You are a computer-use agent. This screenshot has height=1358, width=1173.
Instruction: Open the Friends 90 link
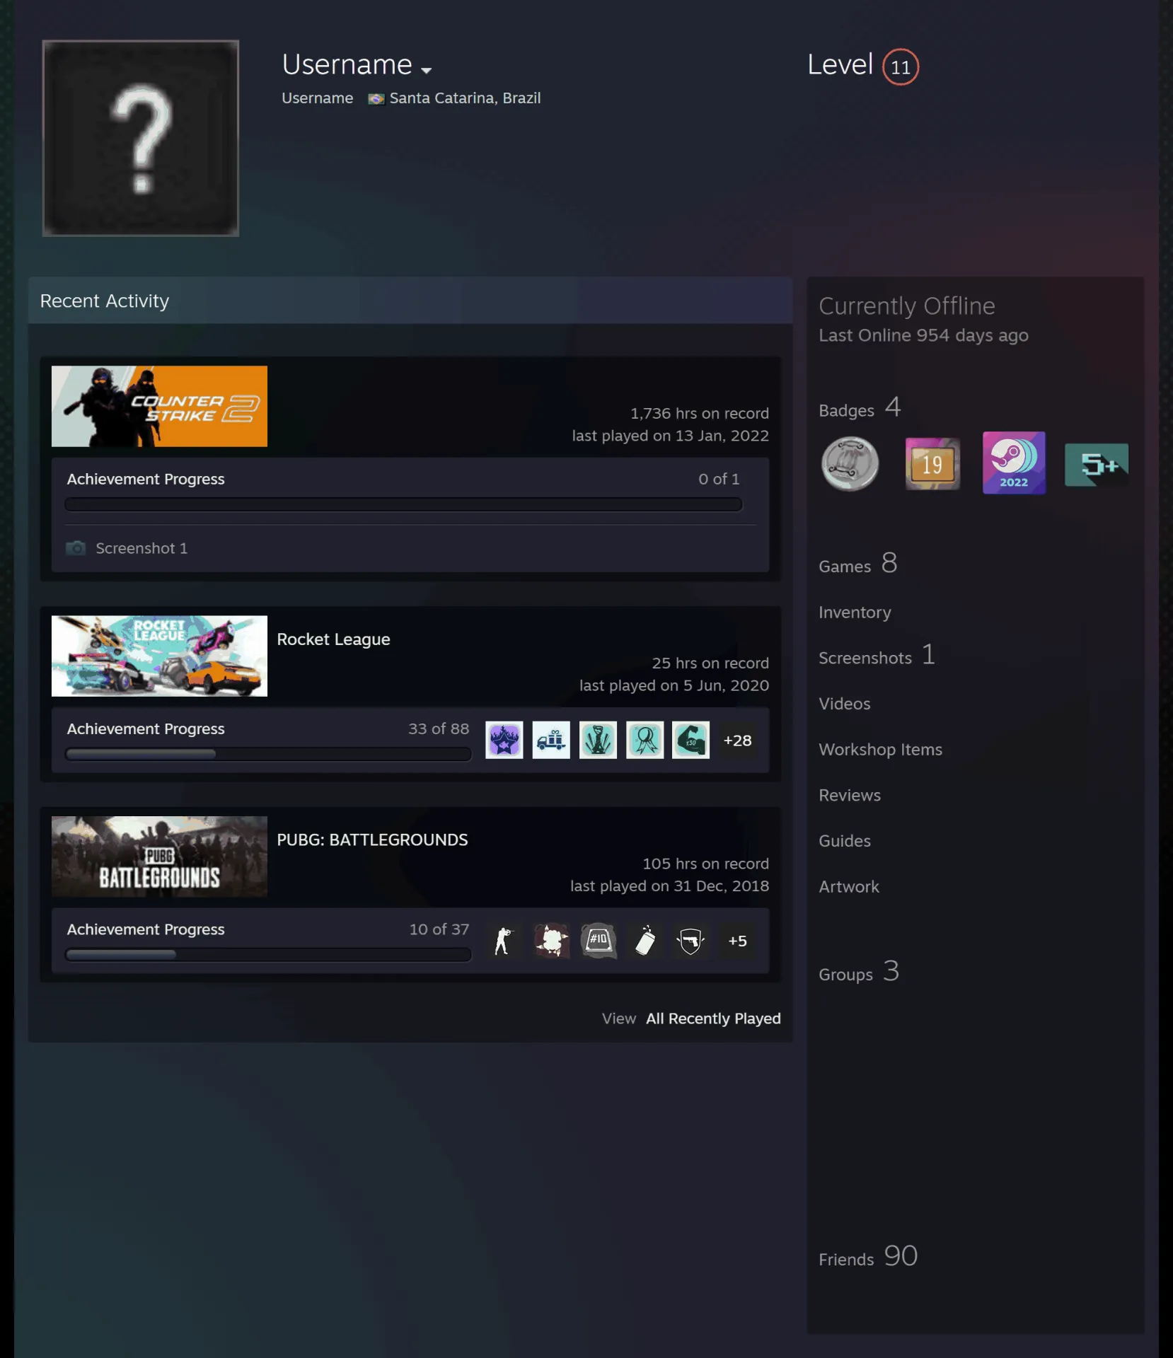coord(868,1258)
